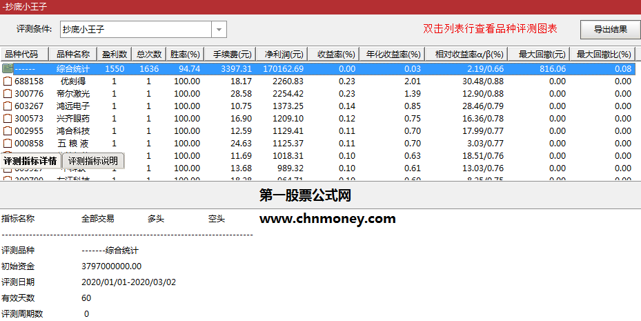The height and width of the screenshot is (321, 641).
Task: Sort by 胜率(%) column header
Action: [185, 54]
